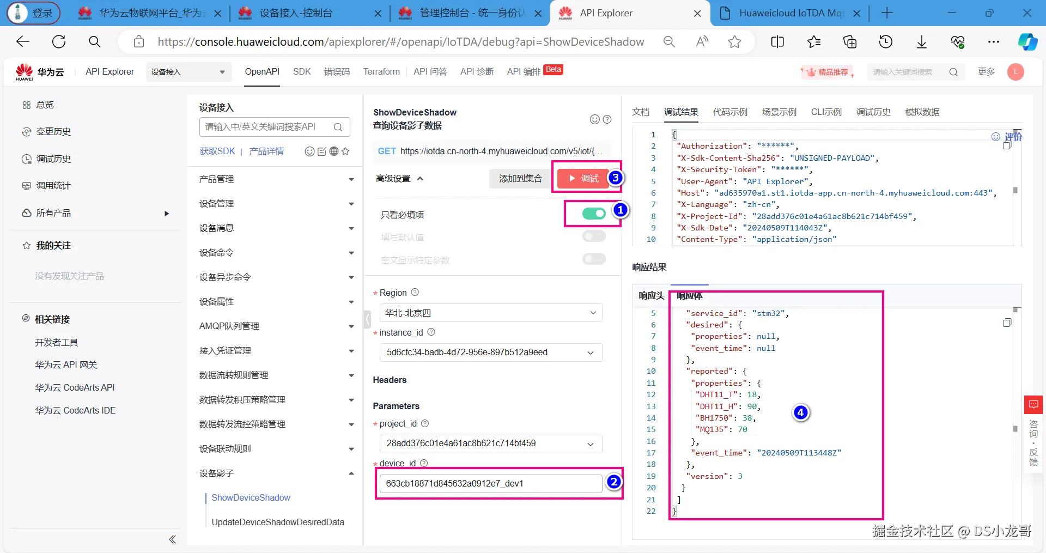Open the Region 华北-北京四 dropdown
Viewport: 1046px width, 553px height.
point(491,313)
